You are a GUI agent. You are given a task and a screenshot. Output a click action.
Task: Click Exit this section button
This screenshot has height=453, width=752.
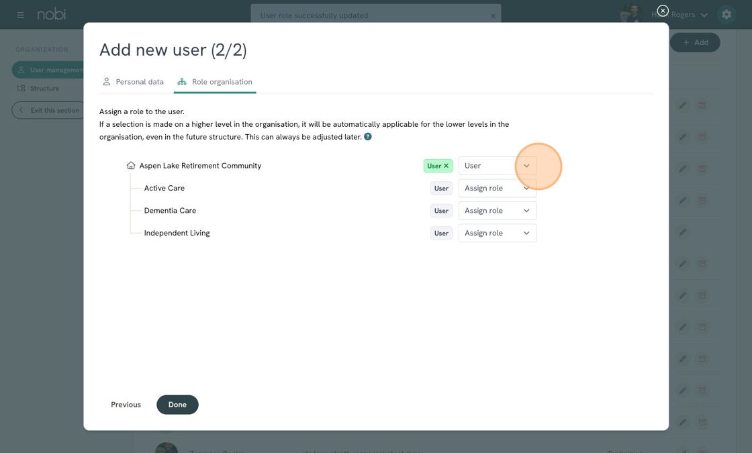pos(49,110)
